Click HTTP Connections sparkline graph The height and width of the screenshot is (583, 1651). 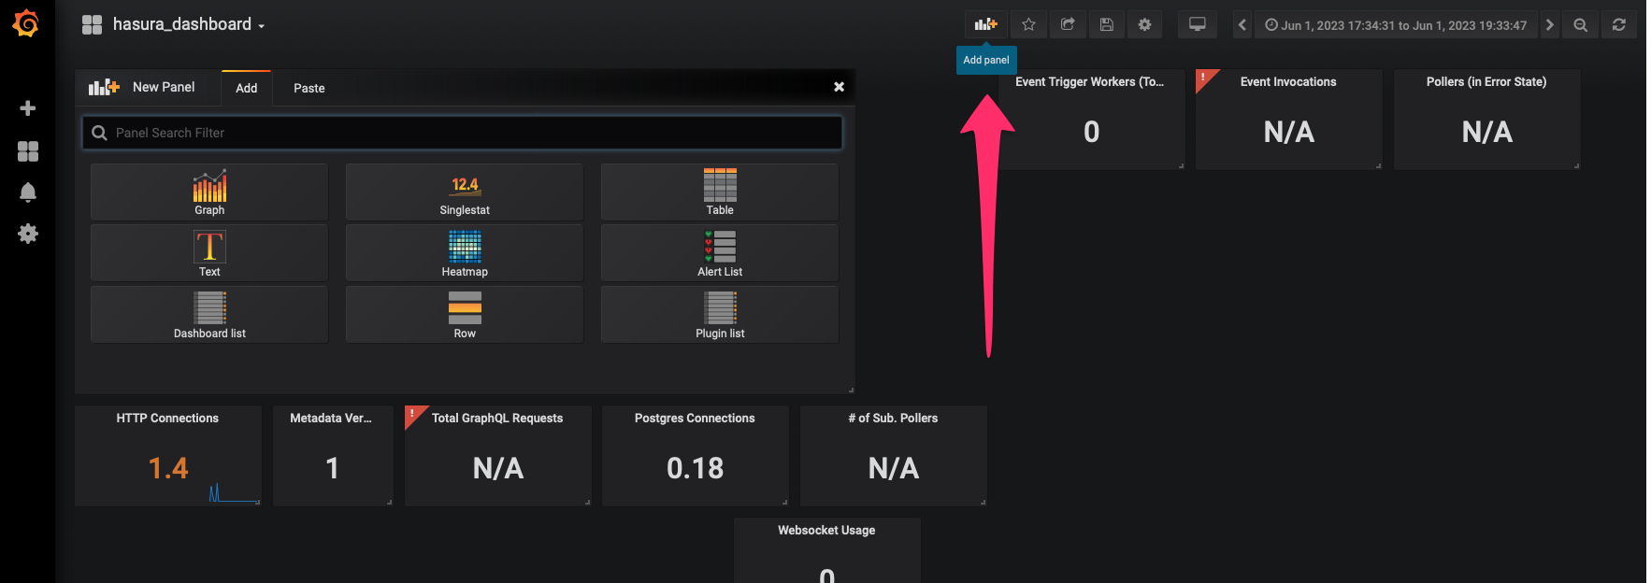pyautogui.click(x=234, y=493)
